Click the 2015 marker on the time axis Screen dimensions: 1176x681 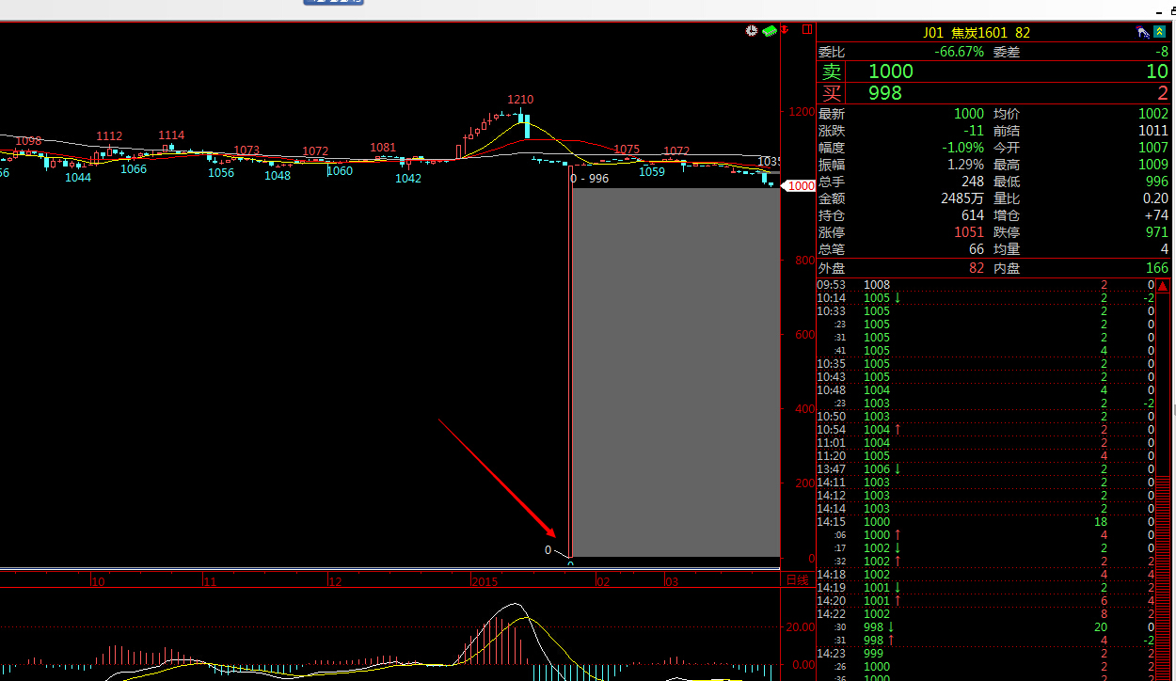coord(485,581)
